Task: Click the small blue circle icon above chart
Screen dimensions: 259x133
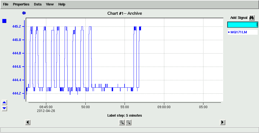Action: pyautogui.click(x=24, y=13)
